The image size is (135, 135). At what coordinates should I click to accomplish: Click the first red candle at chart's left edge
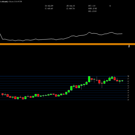click(x=2, y=94)
